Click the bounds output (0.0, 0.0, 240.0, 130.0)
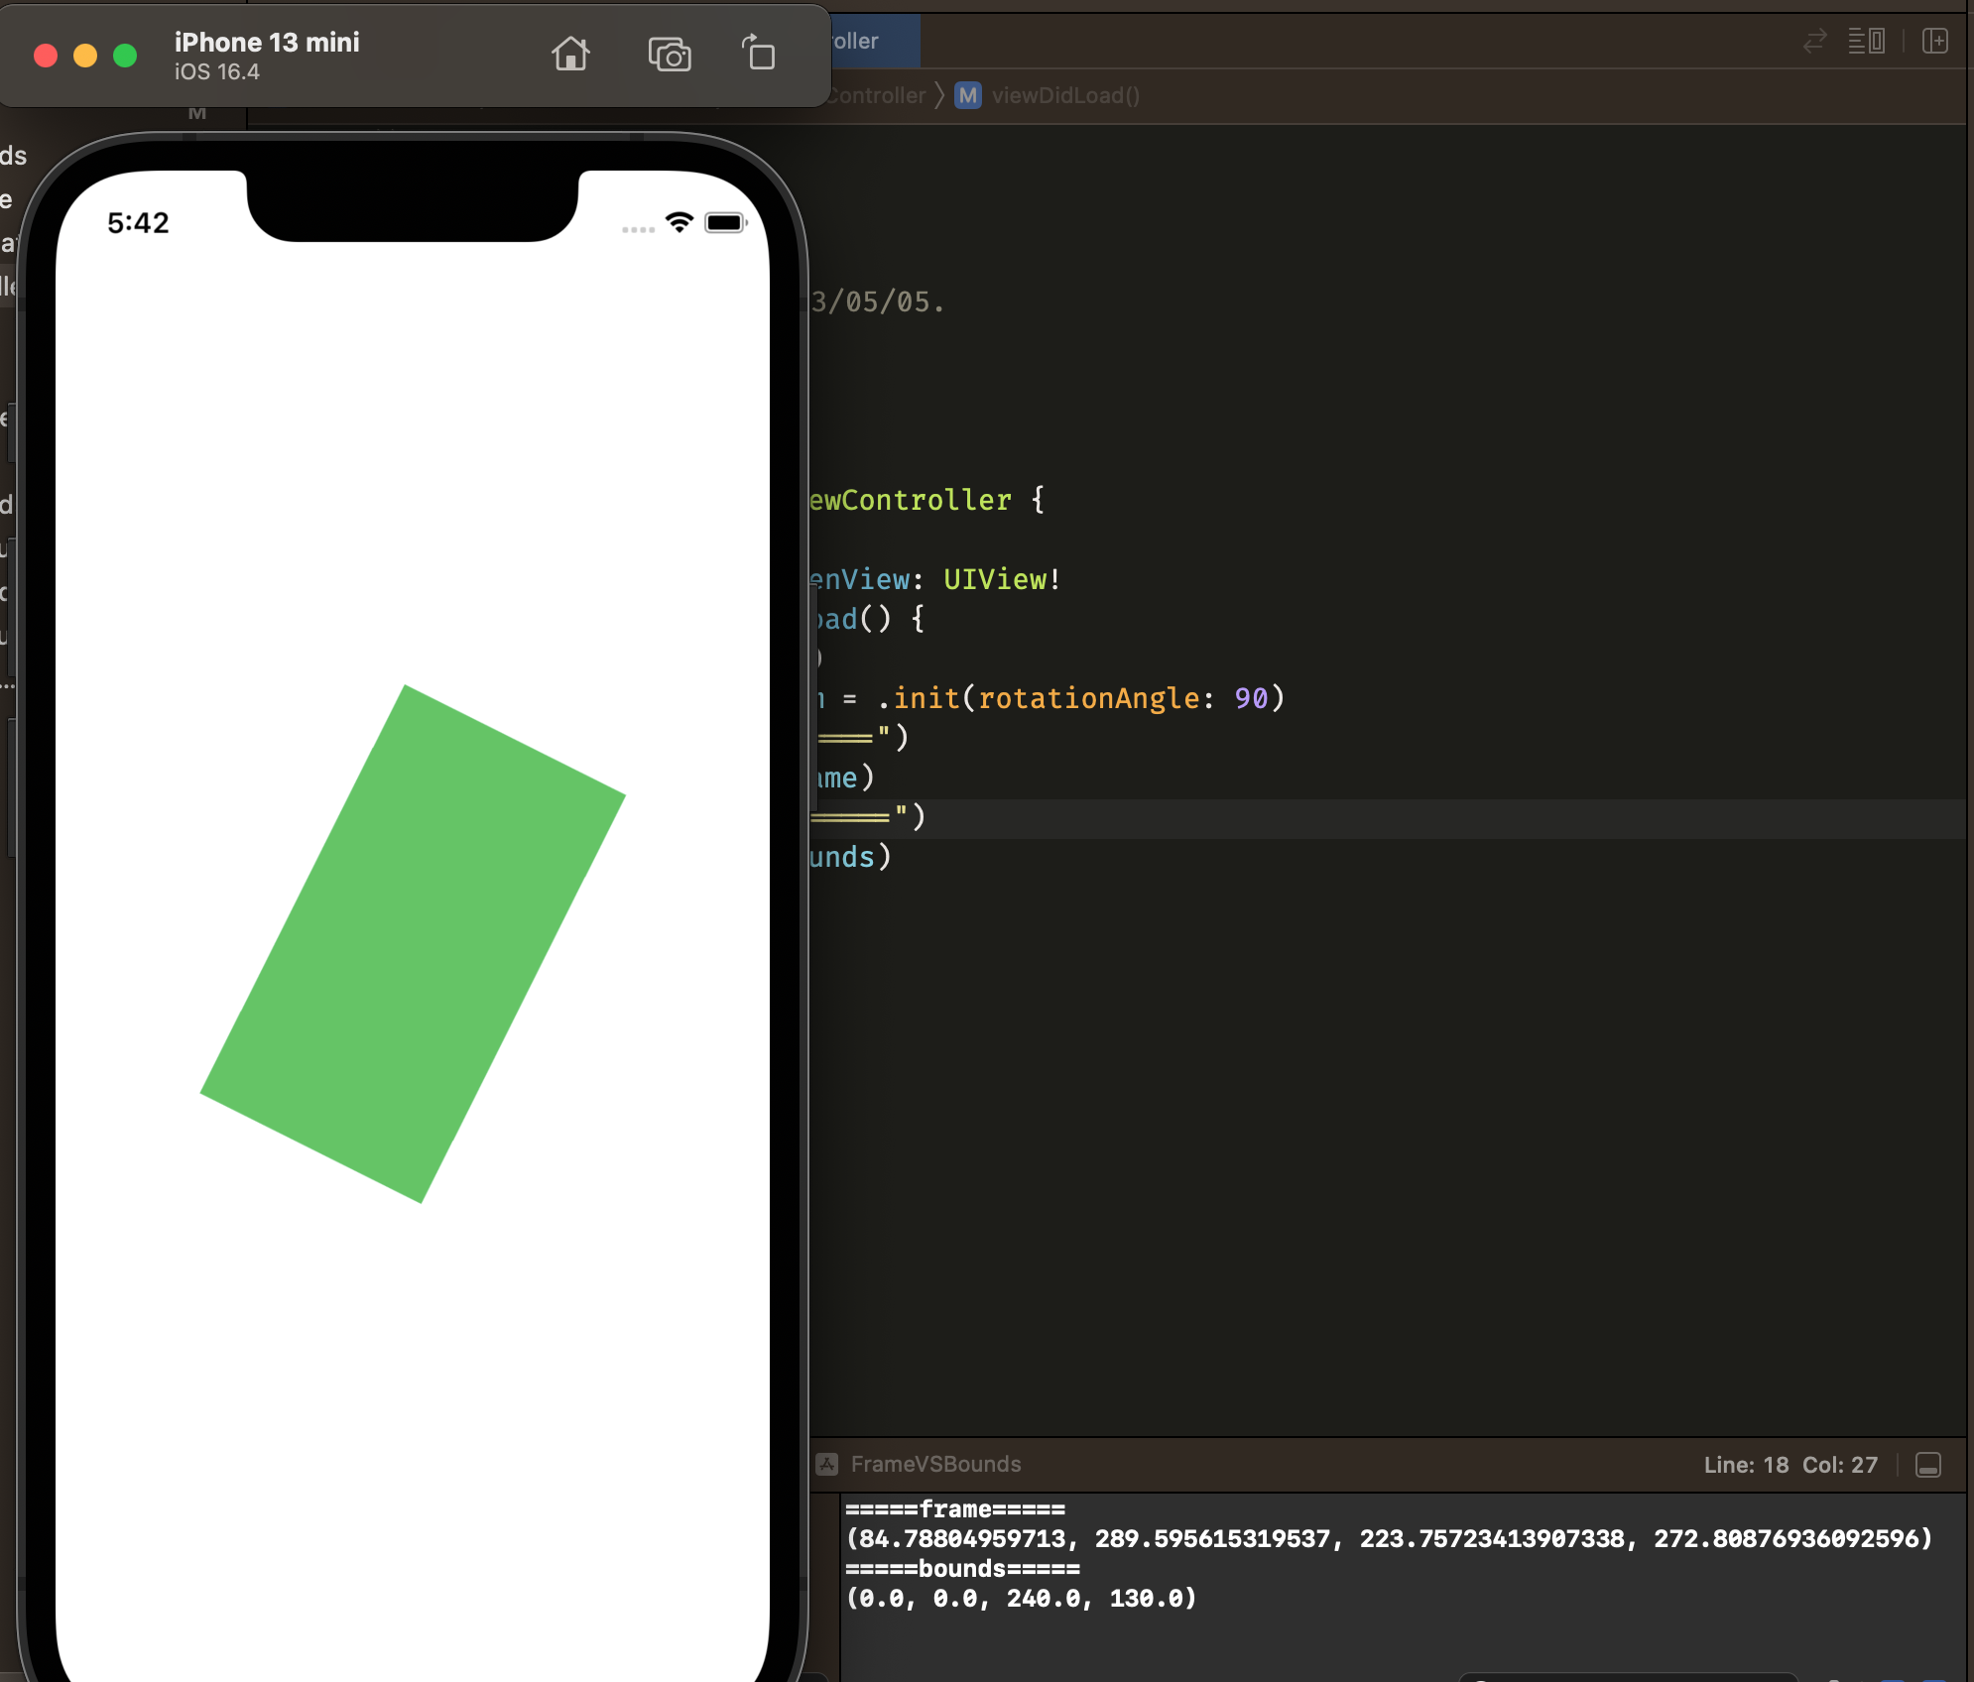Image resolution: width=1974 pixels, height=1682 pixels. 1021,1598
